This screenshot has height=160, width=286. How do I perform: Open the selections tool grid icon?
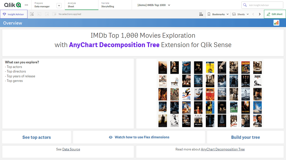[201, 14]
